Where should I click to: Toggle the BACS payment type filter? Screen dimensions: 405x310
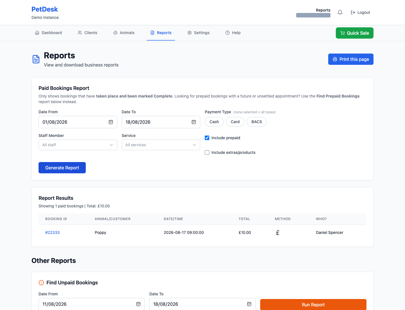click(x=256, y=122)
